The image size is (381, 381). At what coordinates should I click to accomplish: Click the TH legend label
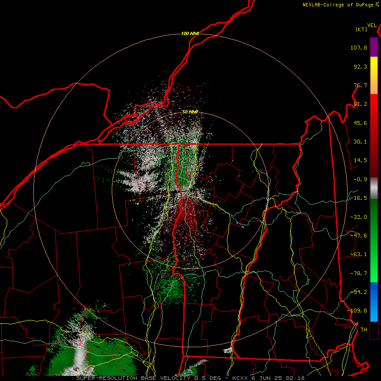pyautogui.click(x=364, y=330)
